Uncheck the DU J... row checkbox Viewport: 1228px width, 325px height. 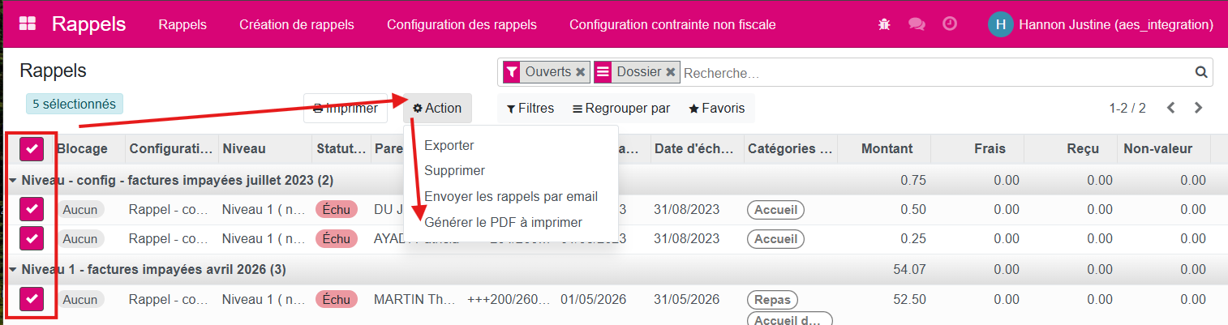pos(32,210)
